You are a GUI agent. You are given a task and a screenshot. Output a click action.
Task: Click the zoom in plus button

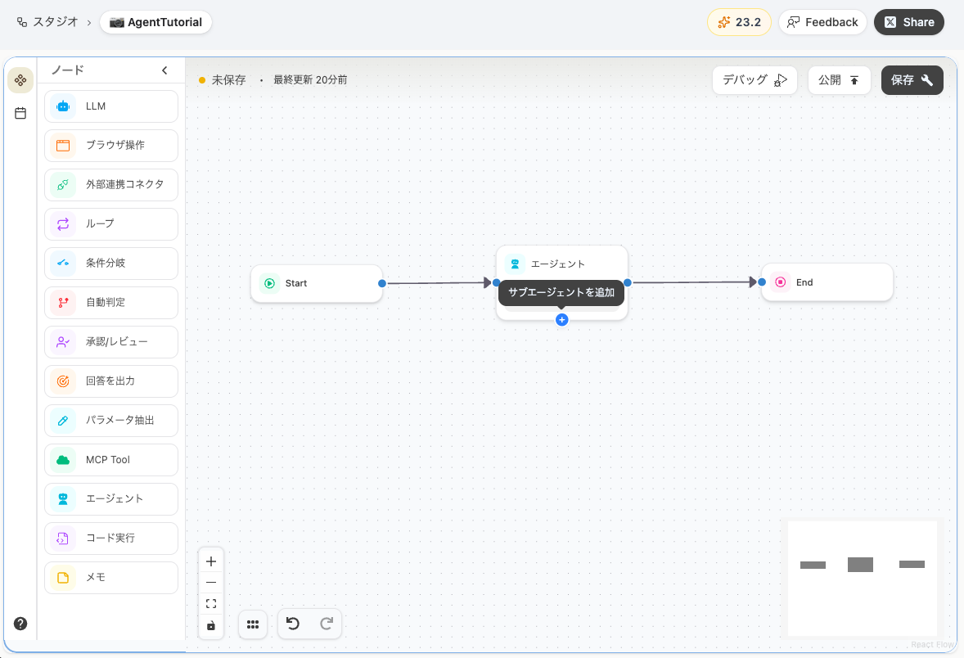[x=211, y=561]
